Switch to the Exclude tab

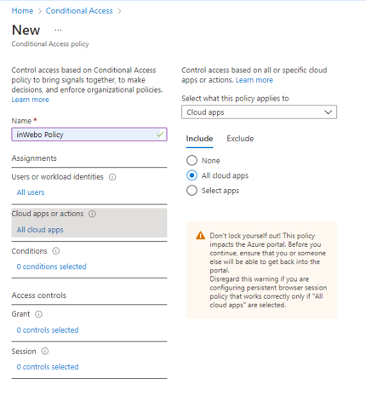click(240, 139)
